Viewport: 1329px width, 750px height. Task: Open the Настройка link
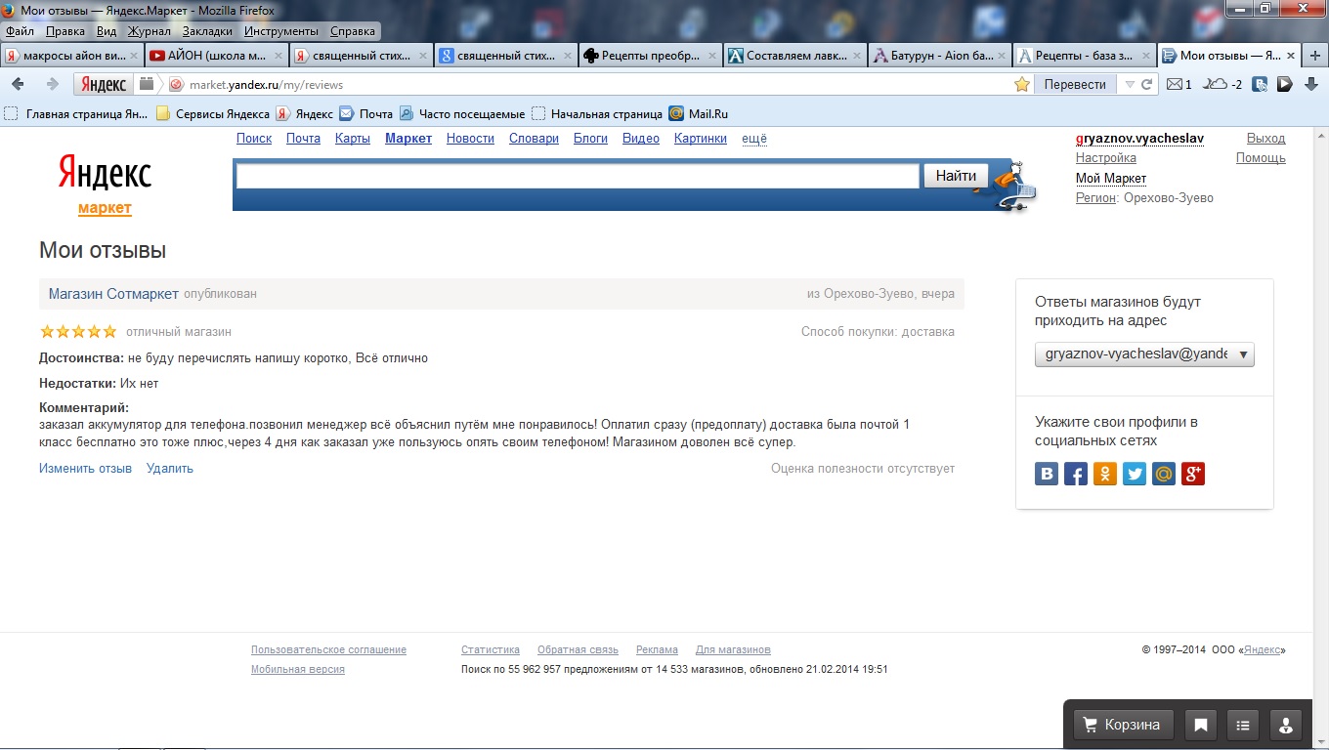(1106, 158)
